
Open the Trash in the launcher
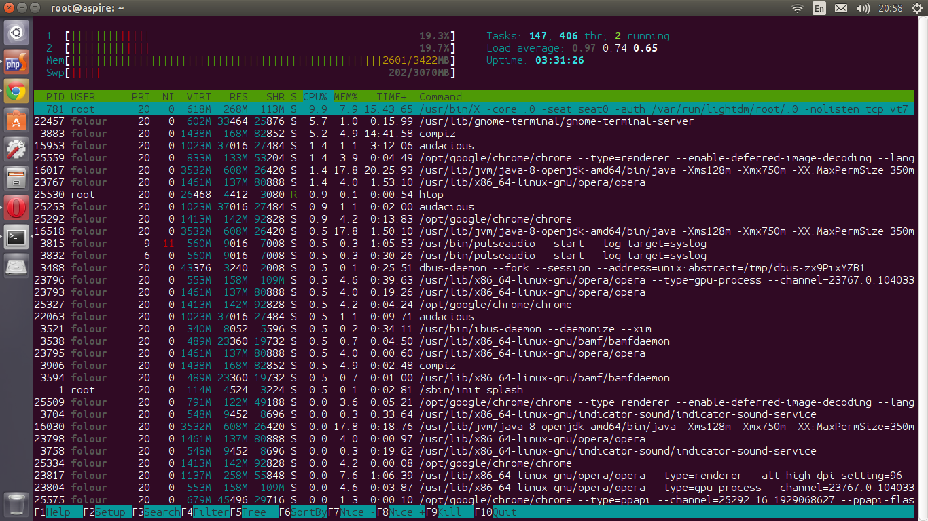pos(16,505)
